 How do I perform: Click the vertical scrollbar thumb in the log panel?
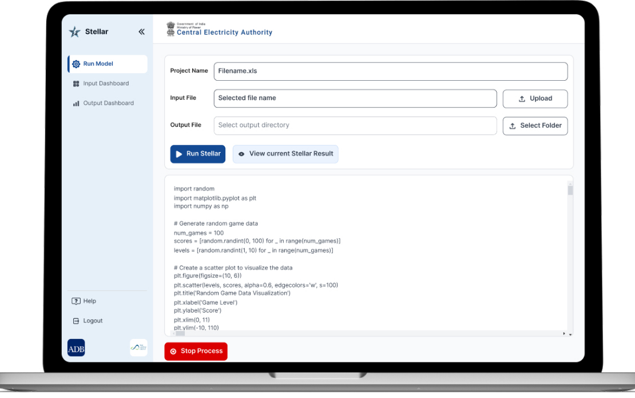(570, 191)
